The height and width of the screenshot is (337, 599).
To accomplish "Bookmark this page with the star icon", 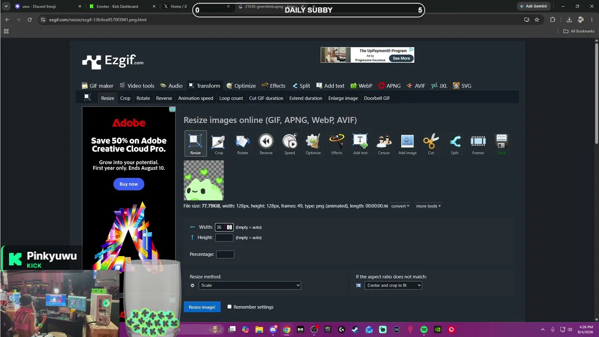I will point(537,20).
